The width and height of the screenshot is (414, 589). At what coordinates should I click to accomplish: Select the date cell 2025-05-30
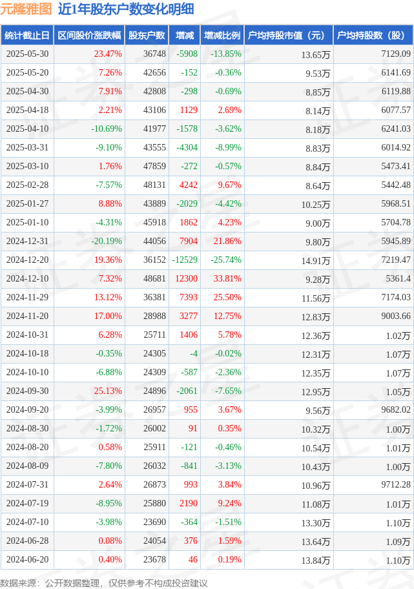[x=27, y=54]
